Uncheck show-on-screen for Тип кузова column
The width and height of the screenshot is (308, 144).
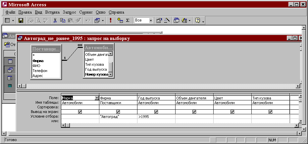tap(271, 112)
